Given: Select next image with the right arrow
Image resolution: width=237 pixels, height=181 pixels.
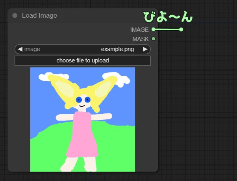Looking at the screenshot, I should pyautogui.click(x=145, y=49).
